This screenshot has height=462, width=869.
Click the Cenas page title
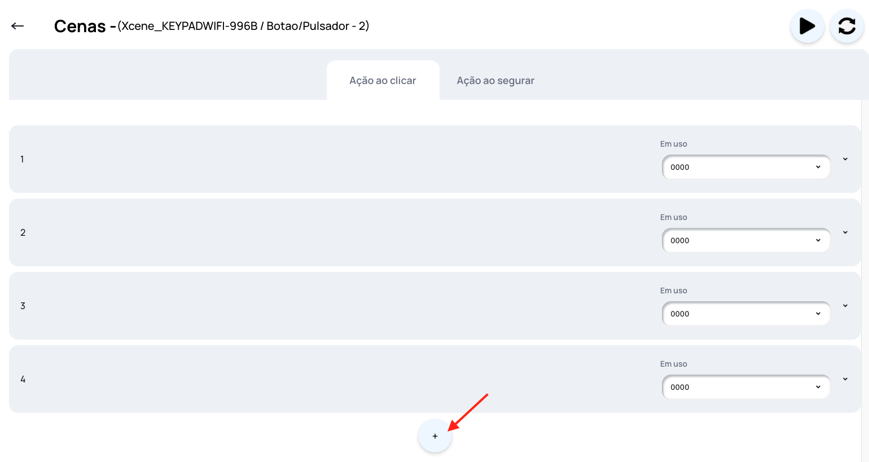[80, 27]
